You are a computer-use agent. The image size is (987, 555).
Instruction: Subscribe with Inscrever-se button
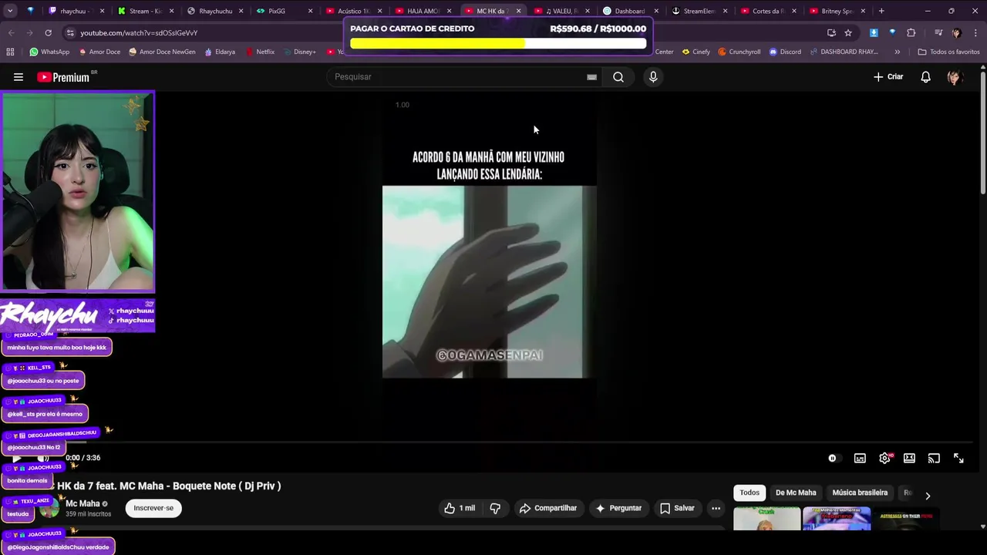(153, 508)
